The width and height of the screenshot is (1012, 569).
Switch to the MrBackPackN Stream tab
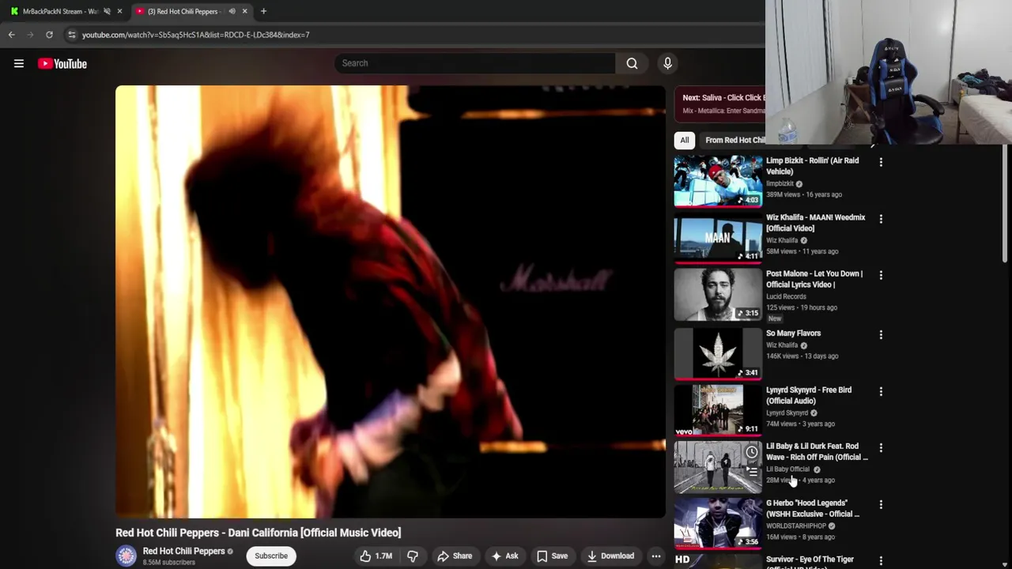(x=59, y=11)
